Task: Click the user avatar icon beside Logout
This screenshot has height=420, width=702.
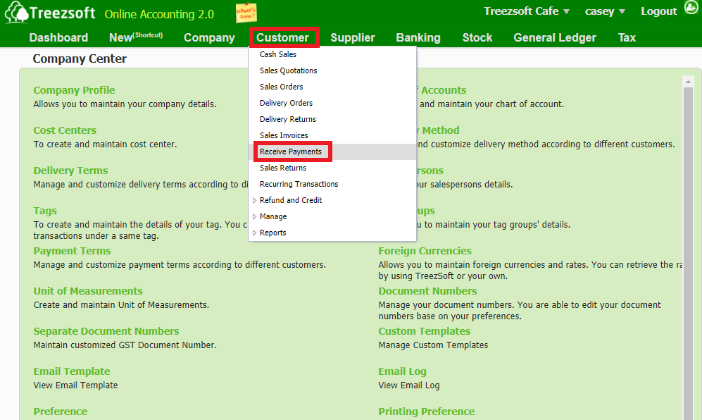Action: (x=691, y=8)
